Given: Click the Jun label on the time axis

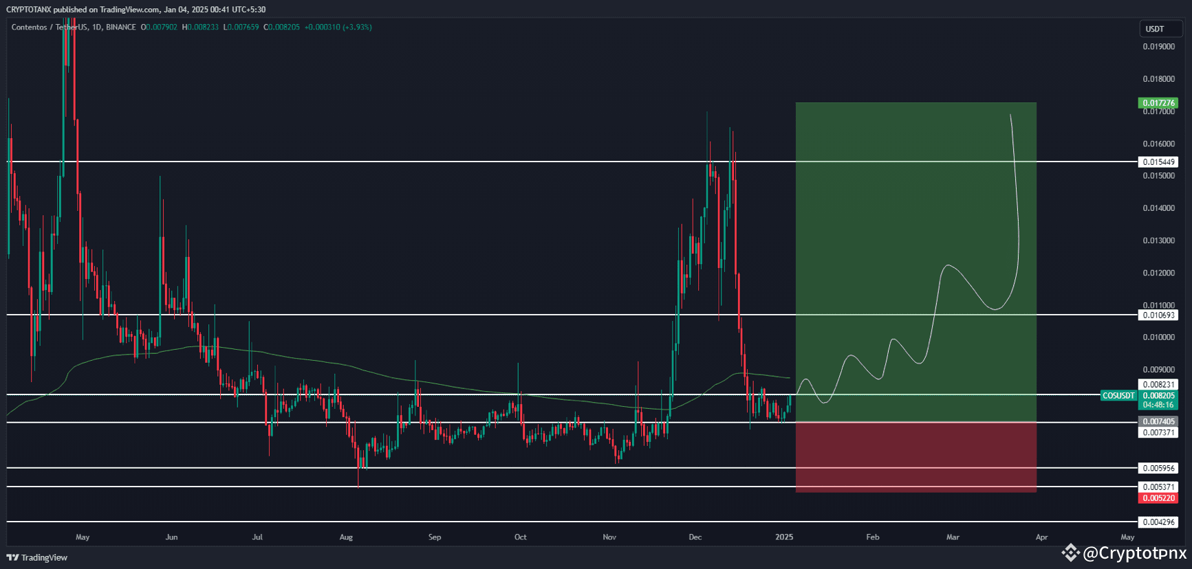Looking at the screenshot, I should point(172,537).
